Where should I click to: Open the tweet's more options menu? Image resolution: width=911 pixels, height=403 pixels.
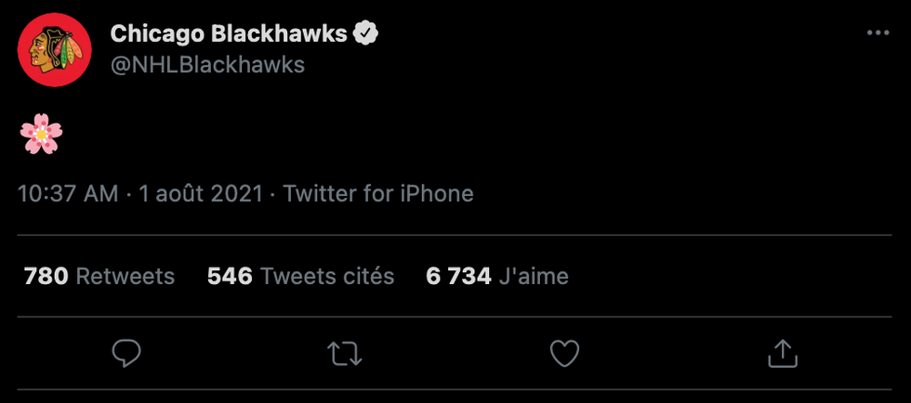click(x=878, y=33)
